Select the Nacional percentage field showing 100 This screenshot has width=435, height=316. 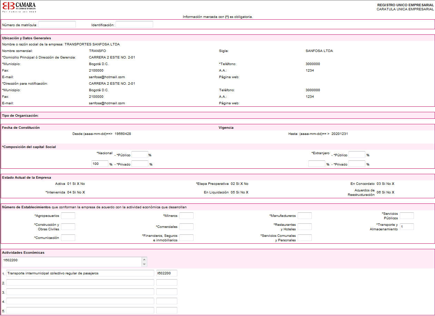100,164
